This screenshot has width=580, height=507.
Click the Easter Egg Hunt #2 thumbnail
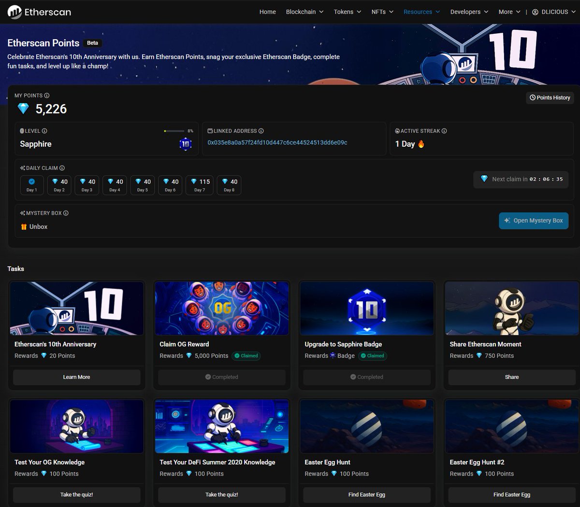[512, 426]
